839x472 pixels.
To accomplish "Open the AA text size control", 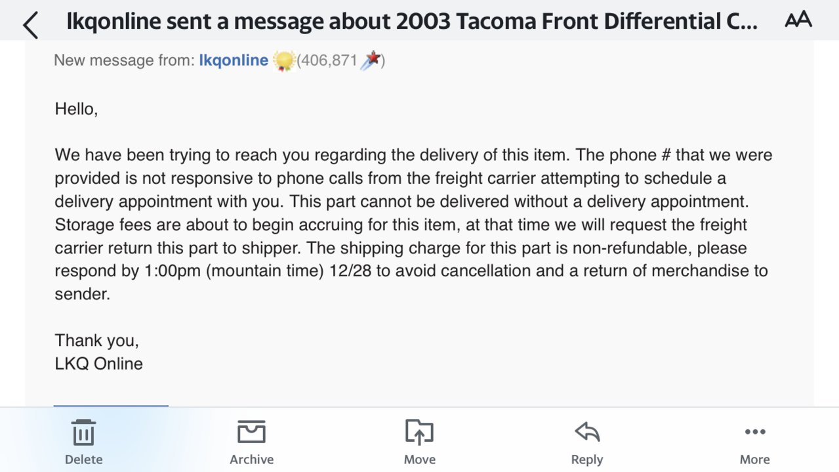I will coord(798,20).
